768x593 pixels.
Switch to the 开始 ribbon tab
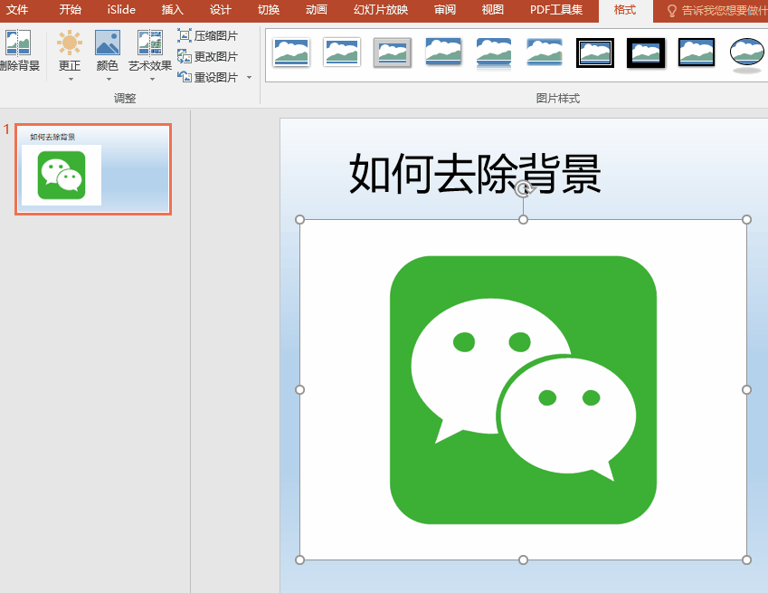pyautogui.click(x=71, y=10)
